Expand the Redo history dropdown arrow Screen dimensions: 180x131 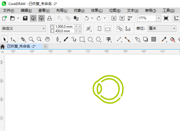(105, 18)
